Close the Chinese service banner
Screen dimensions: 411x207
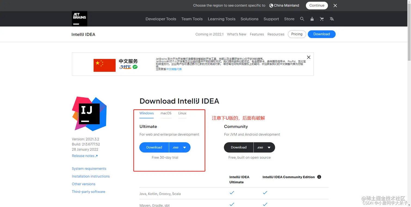(x=309, y=57)
